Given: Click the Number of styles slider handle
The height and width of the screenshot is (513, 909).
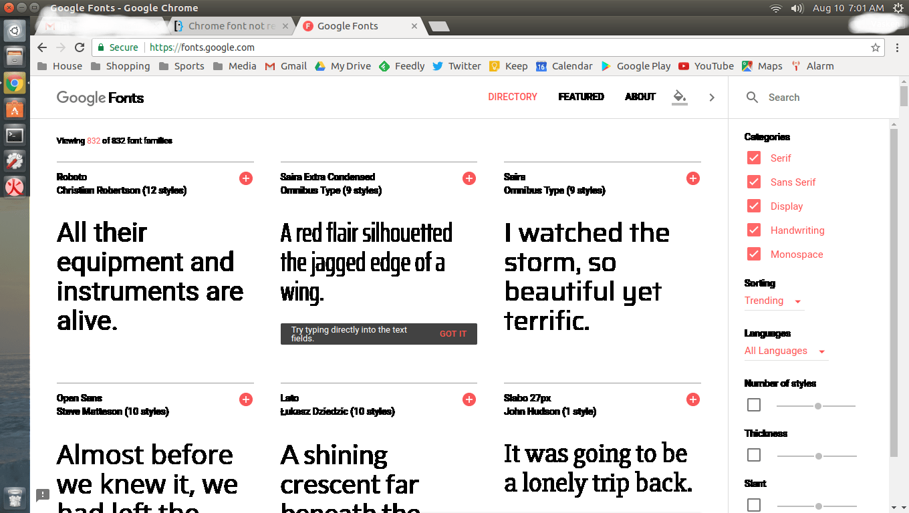Looking at the screenshot, I should (x=818, y=405).
